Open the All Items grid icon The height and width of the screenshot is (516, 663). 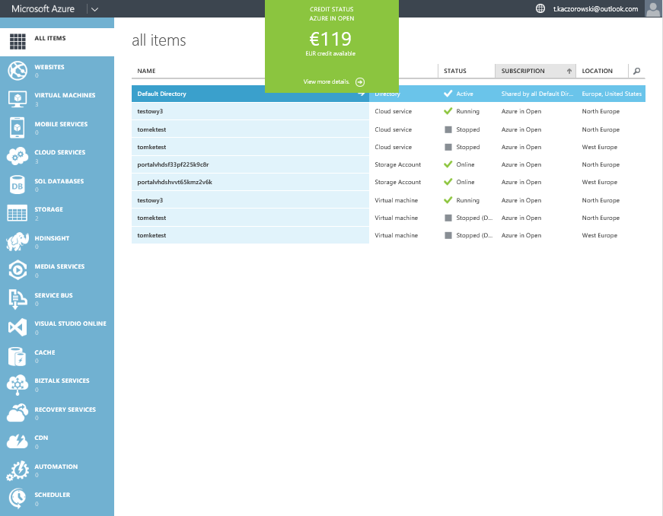18,41
